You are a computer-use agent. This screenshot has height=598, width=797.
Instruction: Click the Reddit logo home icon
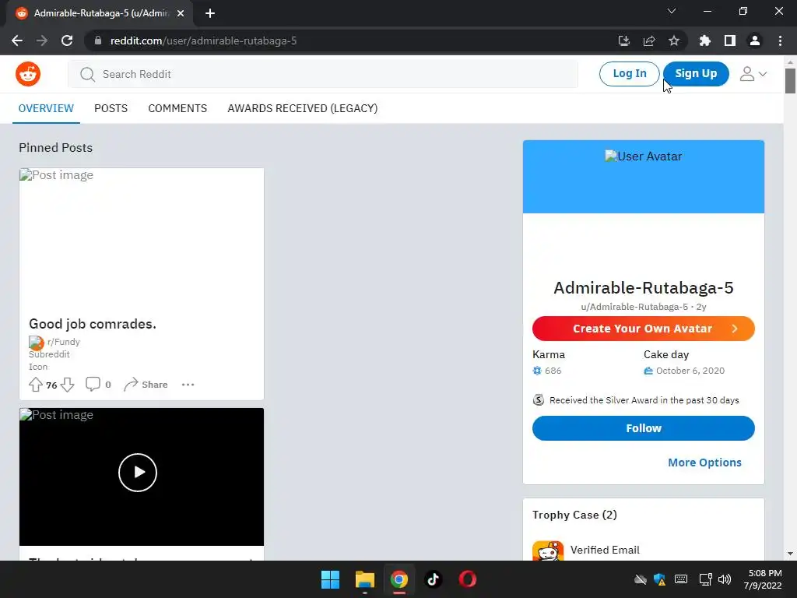coord(28,74)
